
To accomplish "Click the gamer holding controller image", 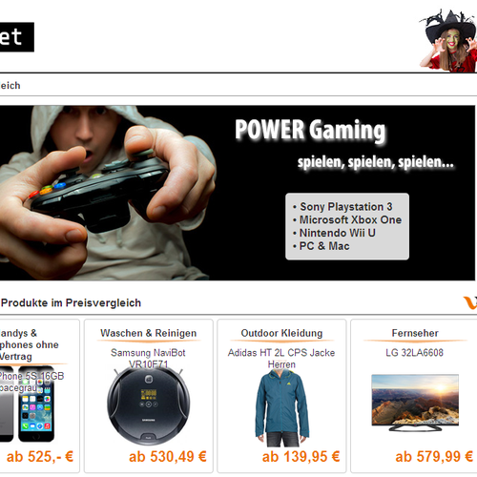I will [108, 193].
